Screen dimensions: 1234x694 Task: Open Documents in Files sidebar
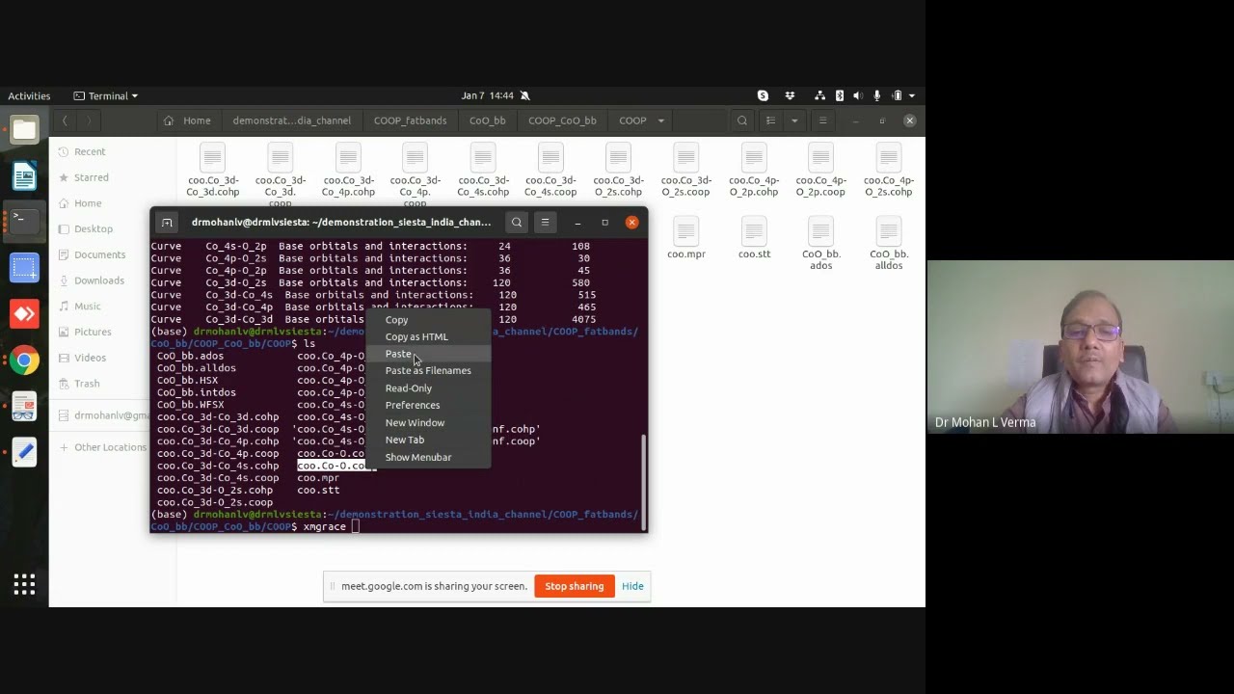pyautogui.click(x=99, y=254)
